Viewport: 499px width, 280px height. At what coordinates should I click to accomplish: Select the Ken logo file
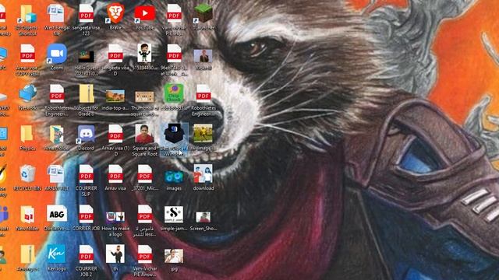pyautogui.click(x=57, y=254)
